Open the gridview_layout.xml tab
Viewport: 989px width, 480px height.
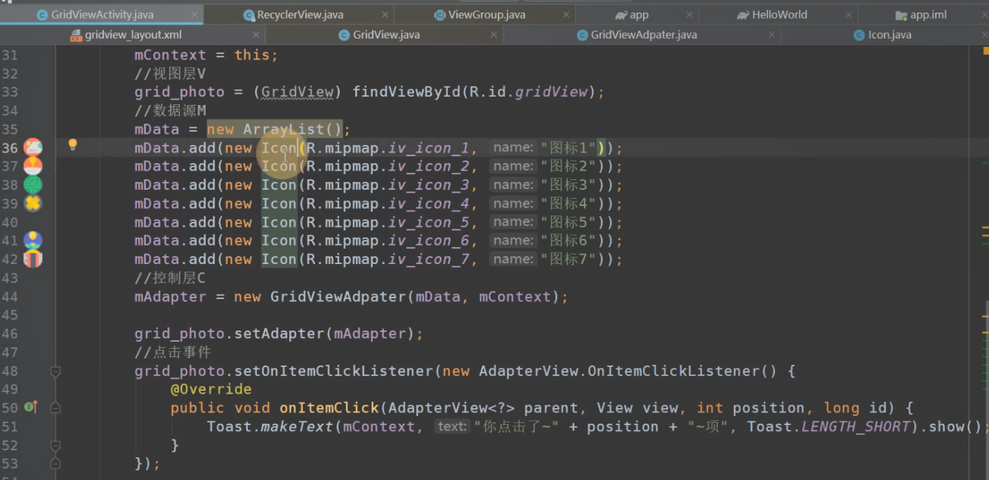pyautogui.click(x=133, y=35)
